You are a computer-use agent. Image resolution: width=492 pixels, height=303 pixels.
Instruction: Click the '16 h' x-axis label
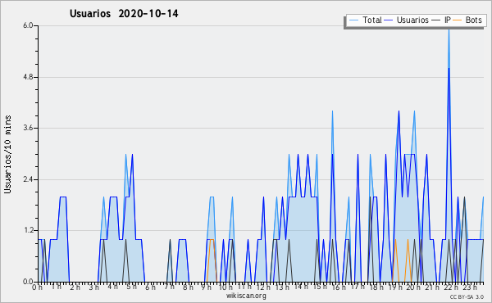[x=338, y=287]
